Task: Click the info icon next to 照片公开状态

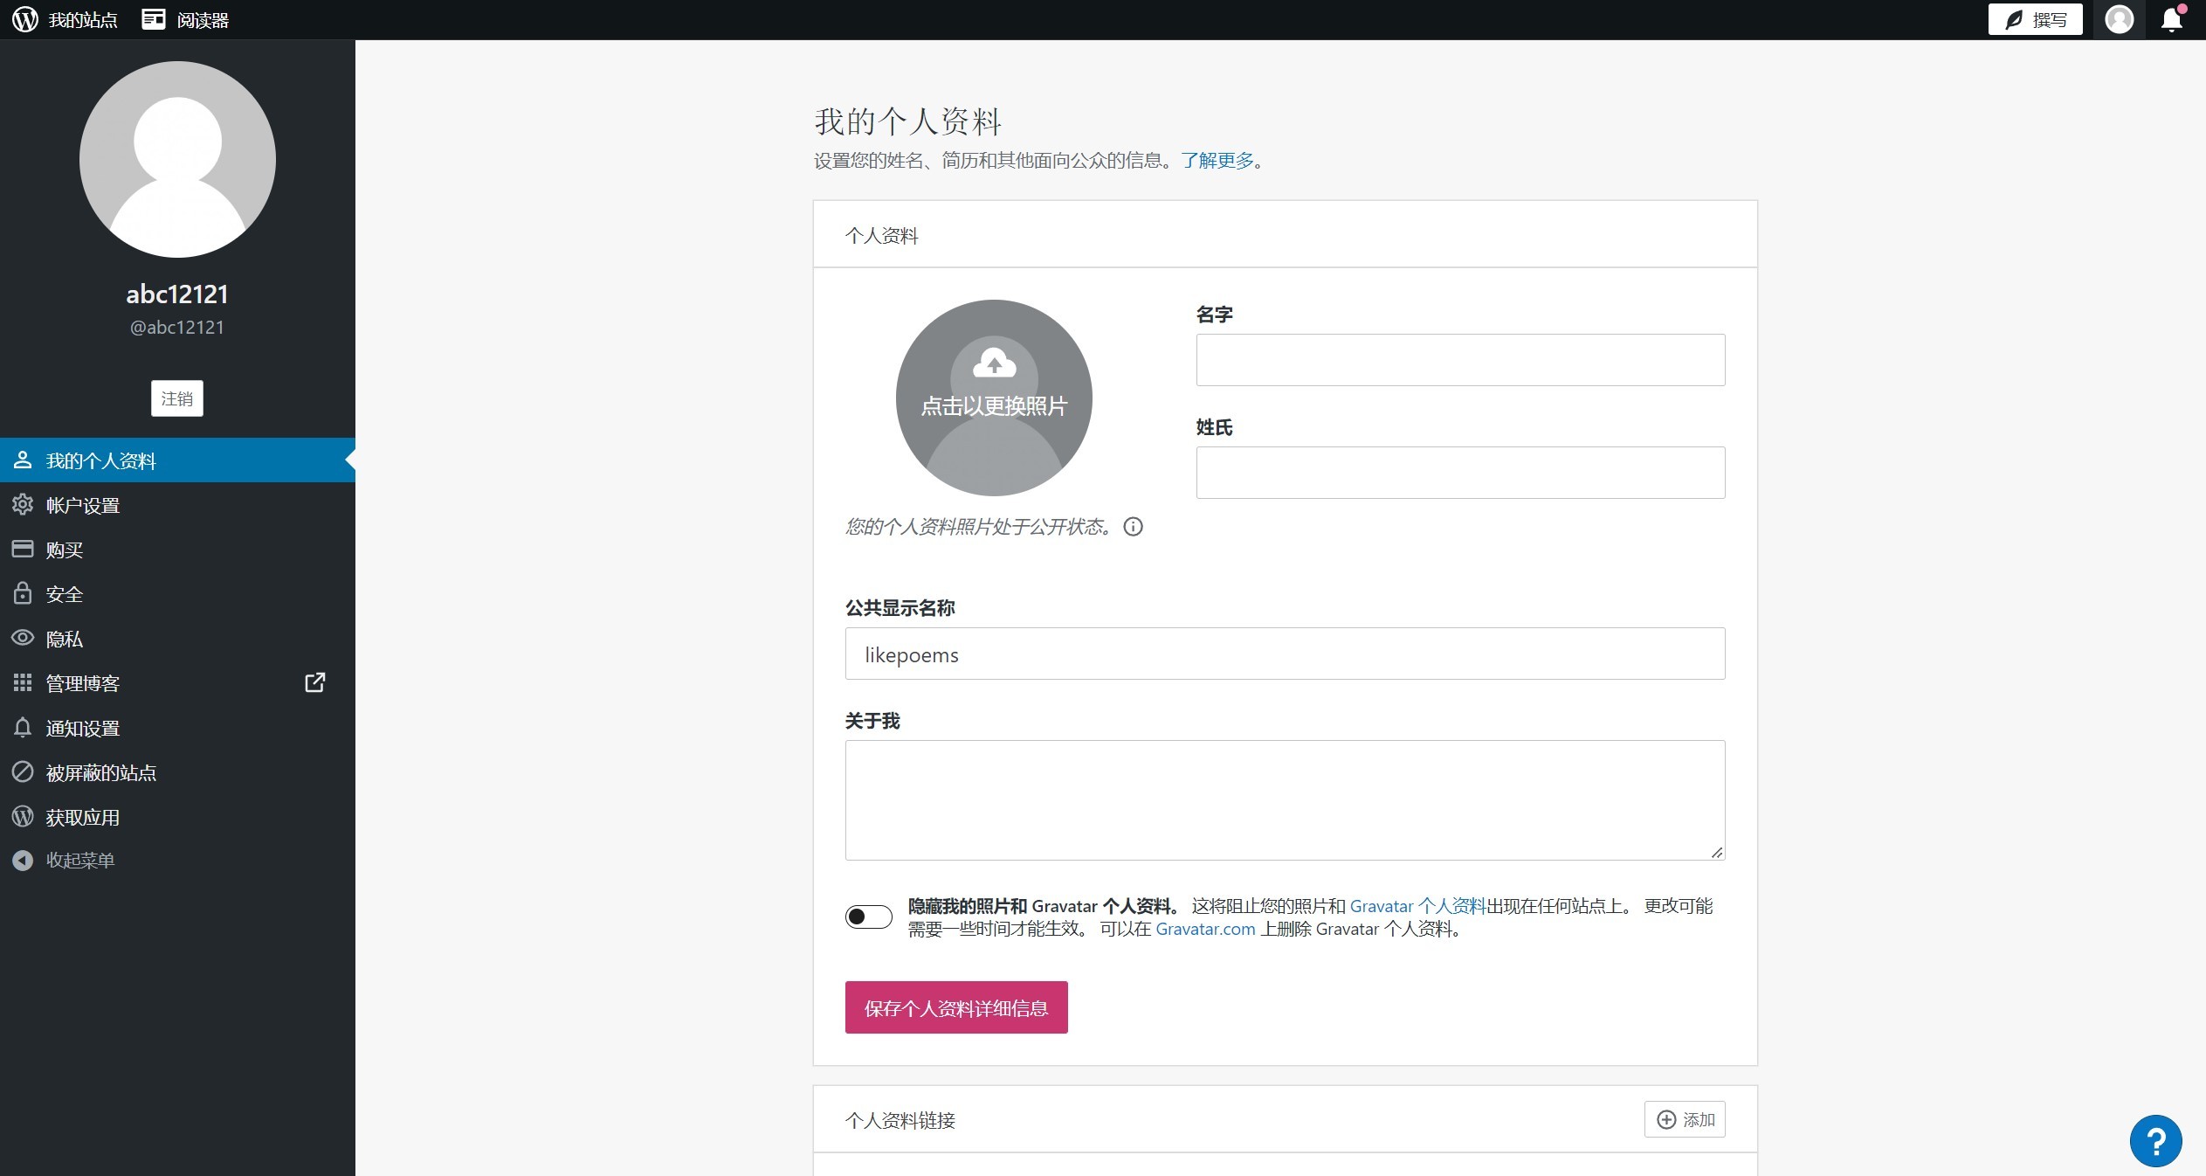Action: [1133, 527]
